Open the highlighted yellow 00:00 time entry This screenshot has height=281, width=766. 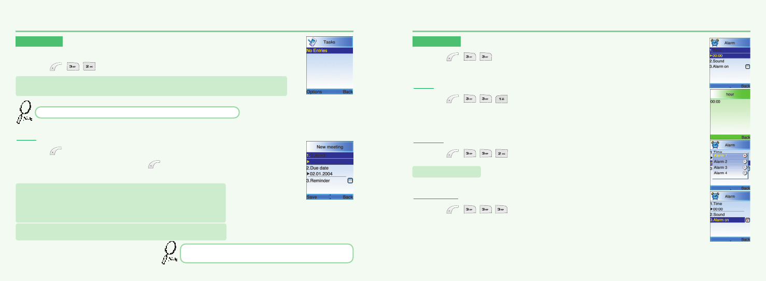(717, 55)
